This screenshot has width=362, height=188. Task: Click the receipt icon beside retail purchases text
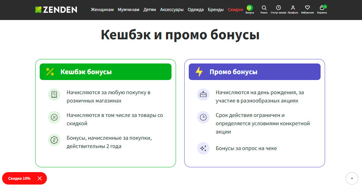(54, 95)
